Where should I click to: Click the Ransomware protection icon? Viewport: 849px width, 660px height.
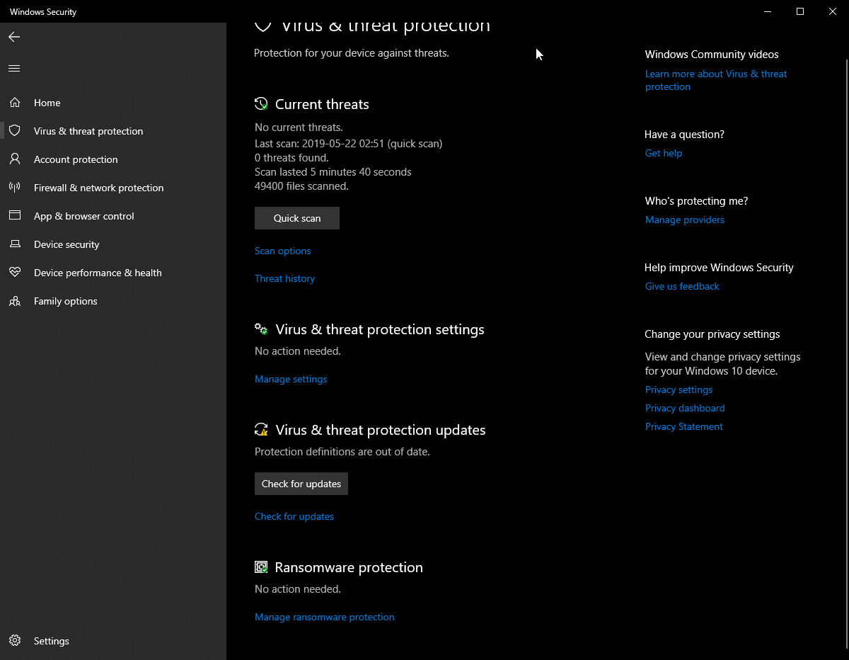coord(262,567)
